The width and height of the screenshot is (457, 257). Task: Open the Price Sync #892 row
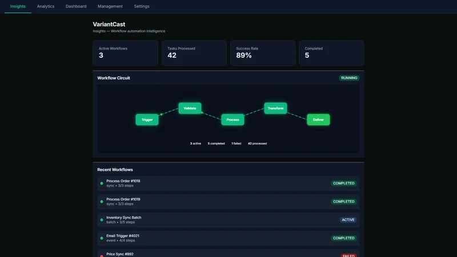point(228,253)
